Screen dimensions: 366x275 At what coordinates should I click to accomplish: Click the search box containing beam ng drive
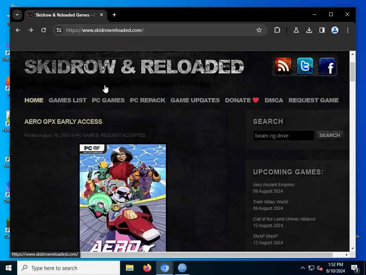283,136
